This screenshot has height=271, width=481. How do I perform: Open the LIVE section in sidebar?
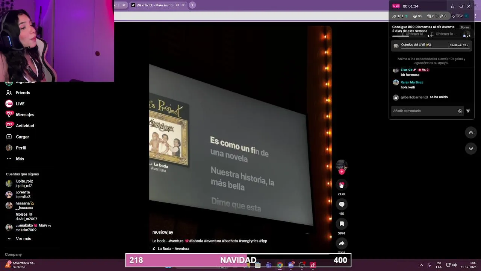click(15, 104)
